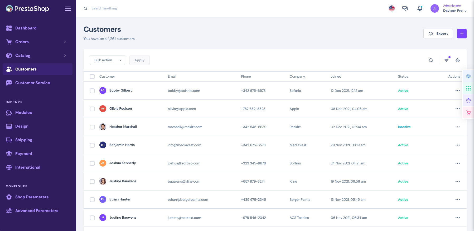Viewport: 474px width, 231px height.
Task: Click the Berger Paints company cell
Action: point(300,200)
